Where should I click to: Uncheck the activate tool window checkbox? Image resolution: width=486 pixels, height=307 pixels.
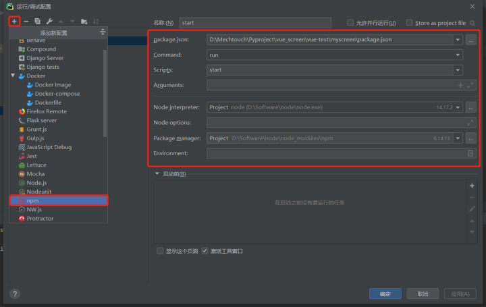click(x=205, y=251)
